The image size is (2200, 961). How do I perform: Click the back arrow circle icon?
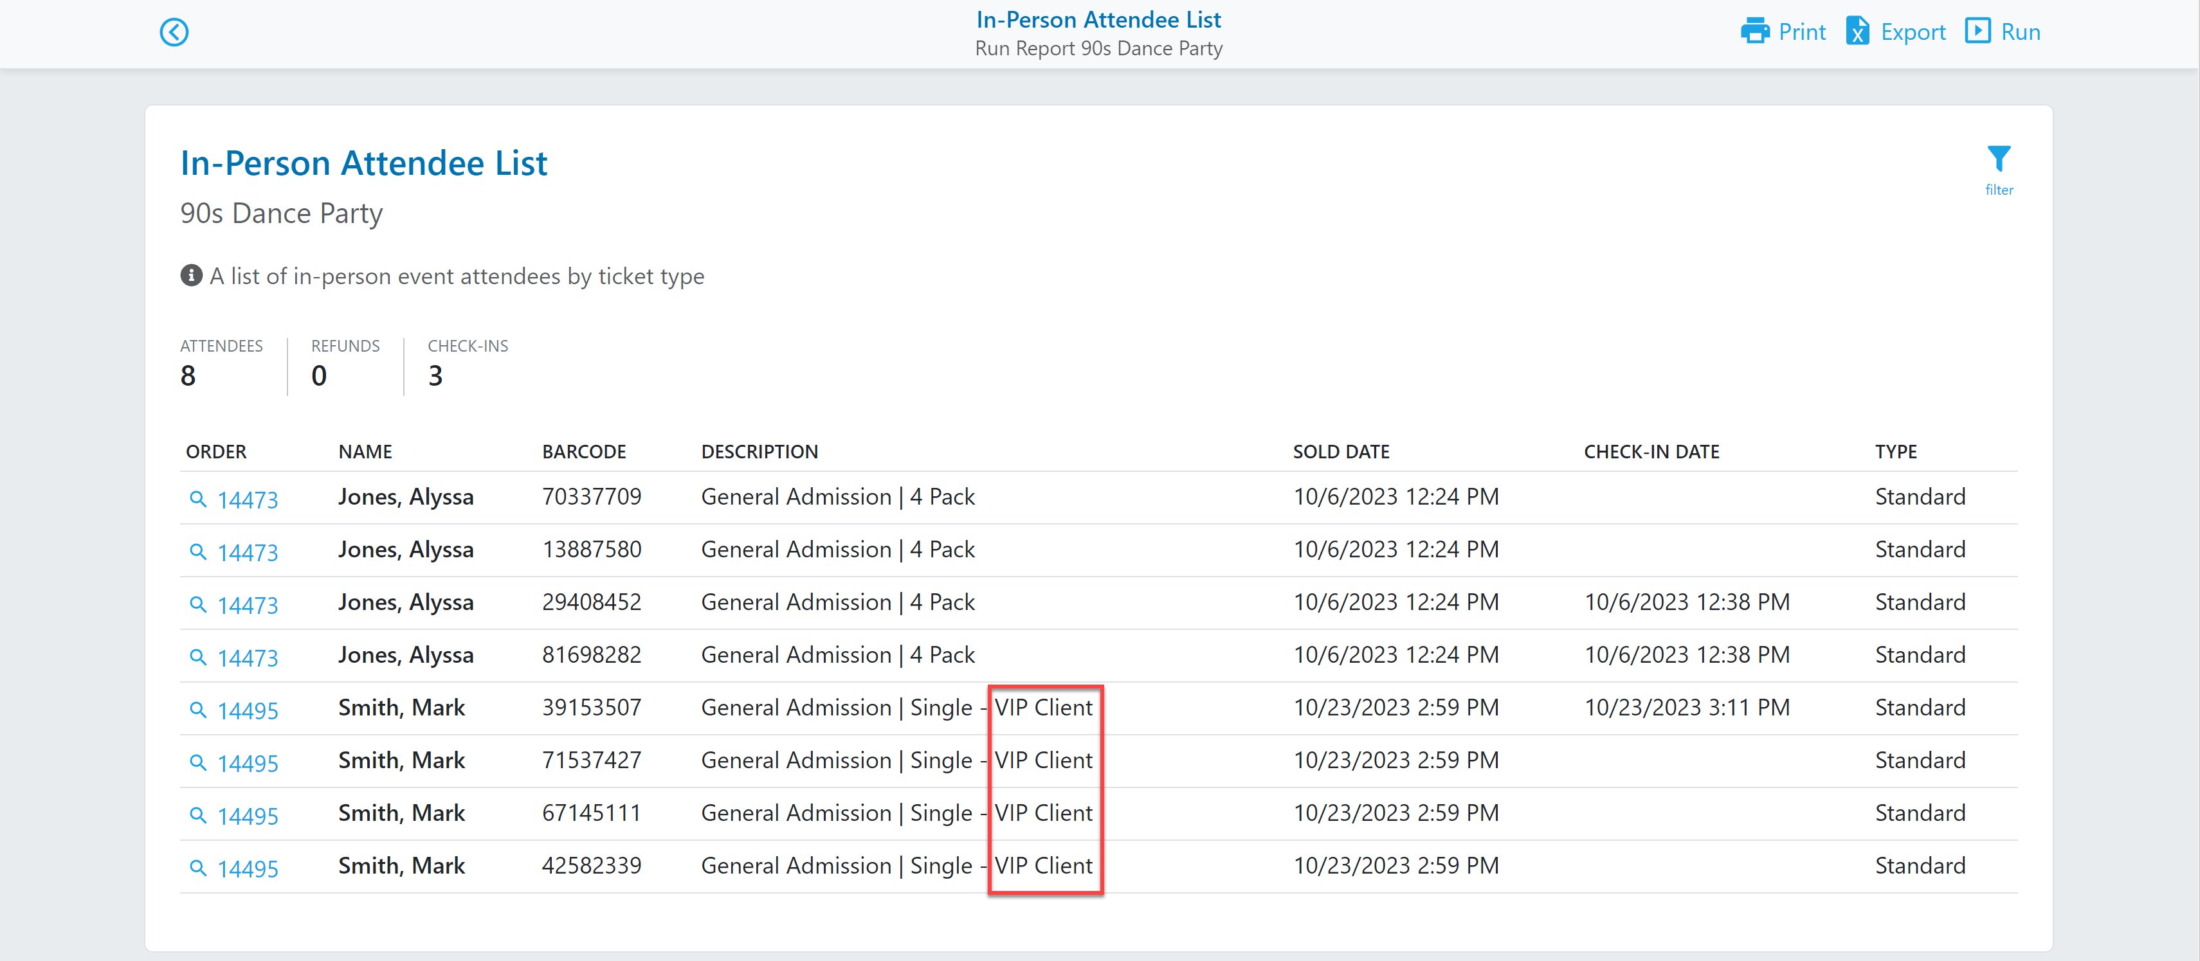(174, 32)
